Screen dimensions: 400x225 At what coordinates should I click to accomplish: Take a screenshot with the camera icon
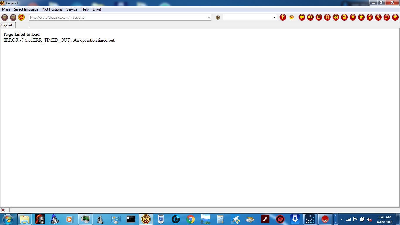coord(310,17)
